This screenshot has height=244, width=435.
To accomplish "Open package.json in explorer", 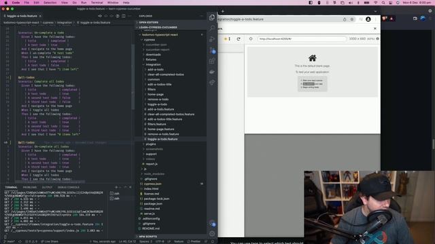I will [x=153, y=204].
